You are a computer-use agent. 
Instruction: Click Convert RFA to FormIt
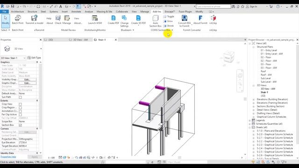point(184,21)
